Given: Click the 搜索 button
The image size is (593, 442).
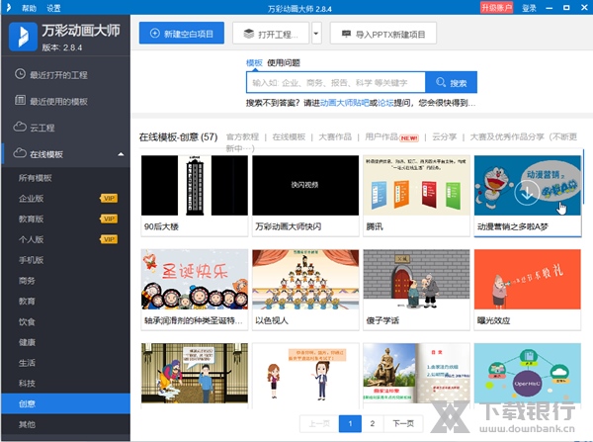Looking at the screenshot, I should pos(452,82).
